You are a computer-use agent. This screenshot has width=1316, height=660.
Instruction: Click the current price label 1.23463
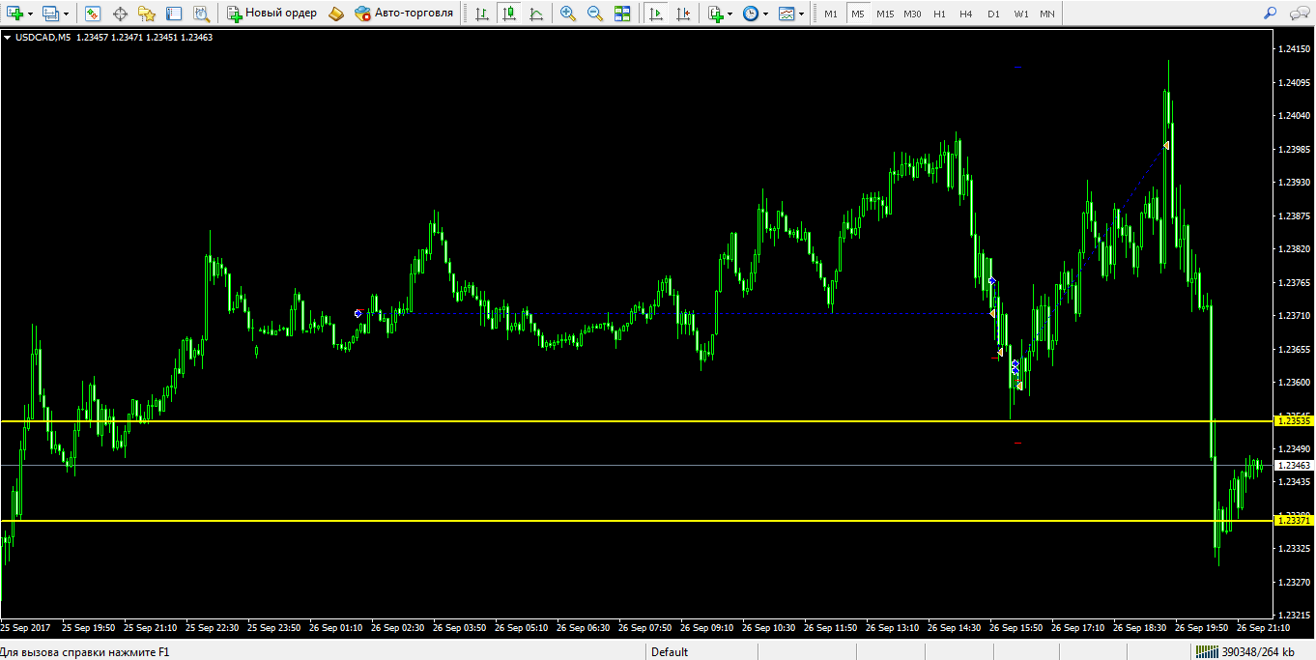[x=1294, y=466]
